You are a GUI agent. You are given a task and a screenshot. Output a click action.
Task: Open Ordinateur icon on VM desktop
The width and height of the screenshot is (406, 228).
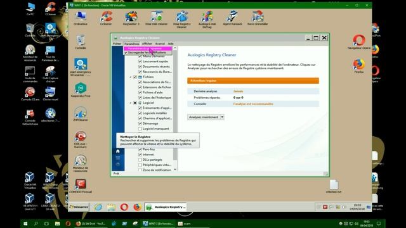pos(81,18)
